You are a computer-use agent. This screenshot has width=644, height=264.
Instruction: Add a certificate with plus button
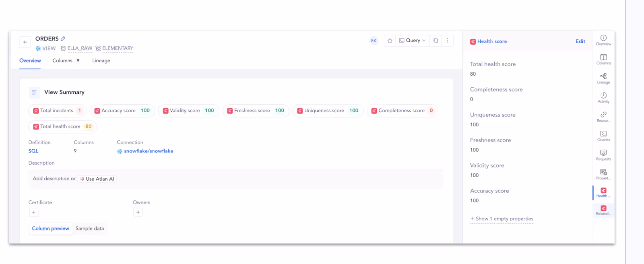(x=34, y=212)
